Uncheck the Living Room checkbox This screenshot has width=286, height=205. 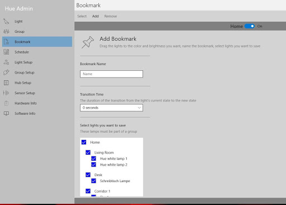click(x=88, y=153)
